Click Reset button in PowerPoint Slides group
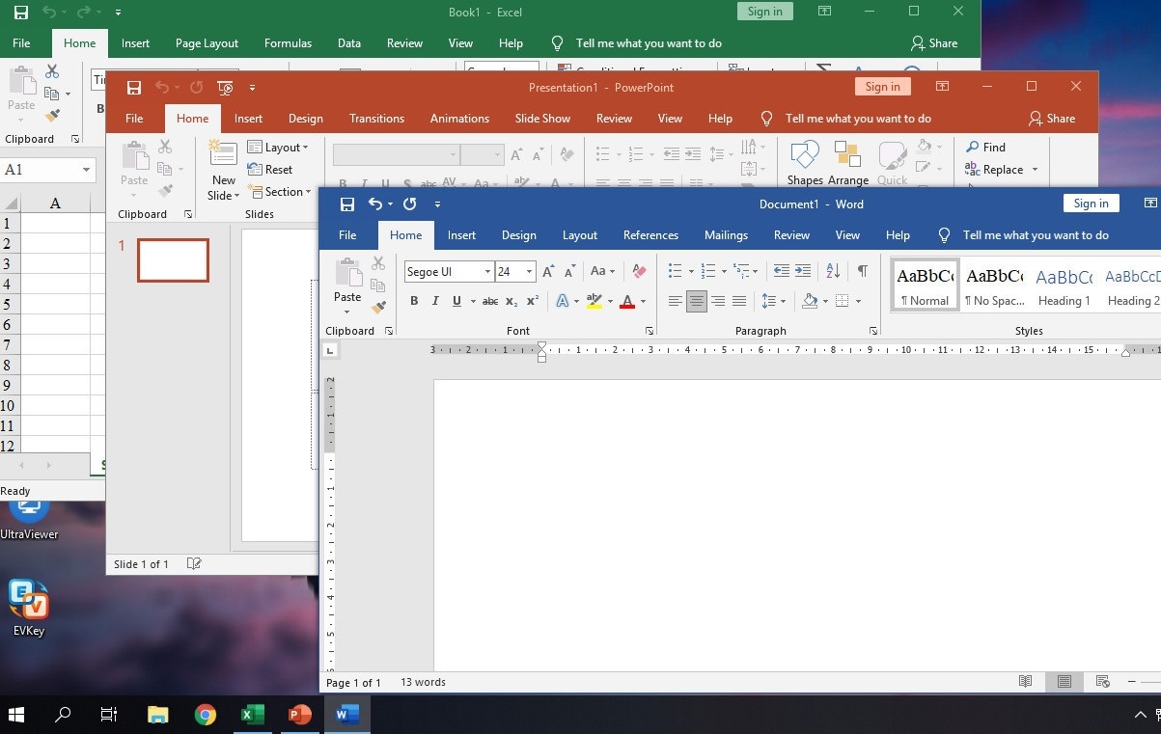 270,170
